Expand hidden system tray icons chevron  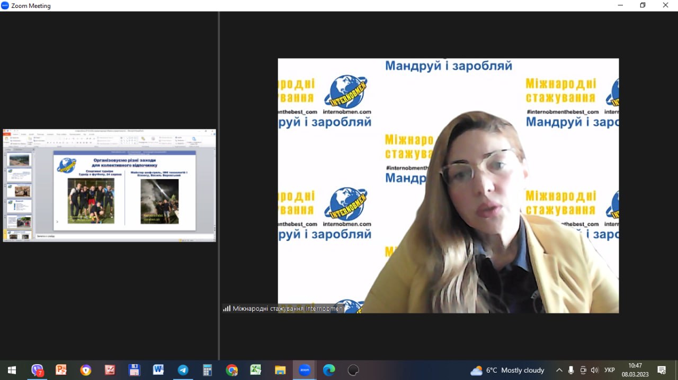pos(559,370)
